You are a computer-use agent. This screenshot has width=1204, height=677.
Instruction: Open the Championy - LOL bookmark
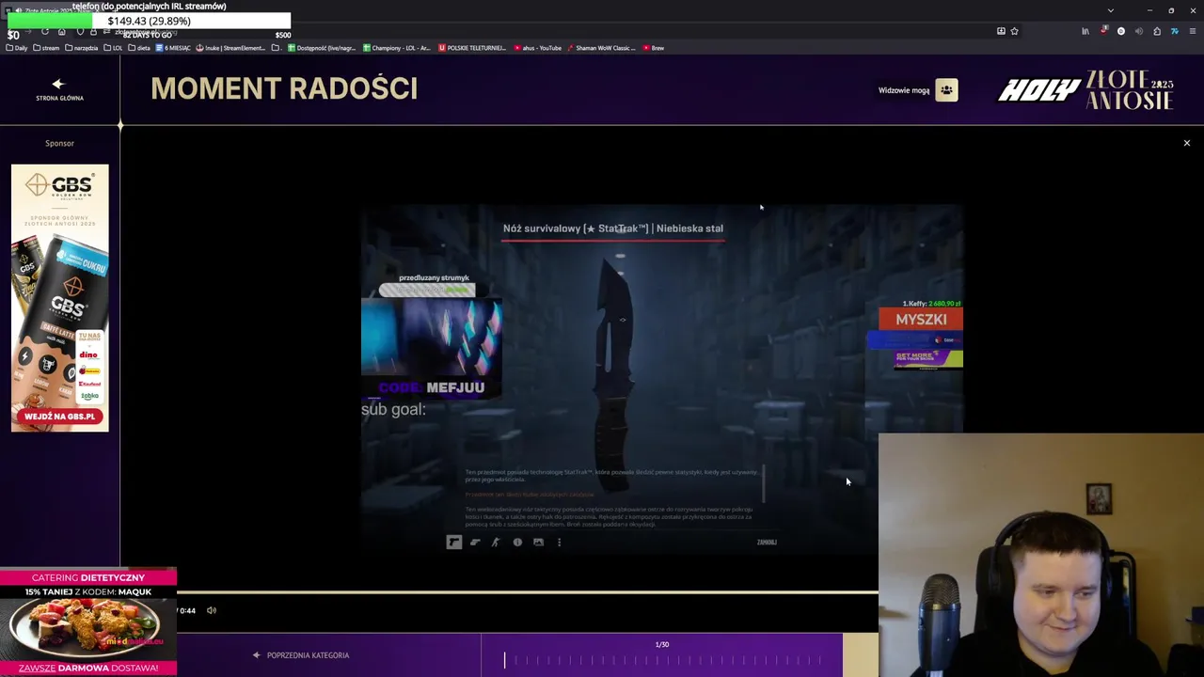pyautogui.click(x=396, y=48)
